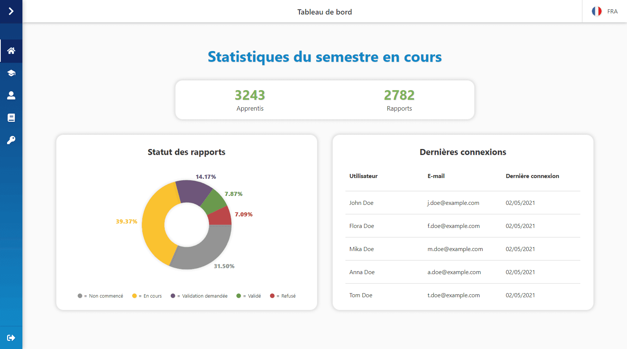Click the French flag icon in the top bar
627x349 pixels.
[x=596, y=11]
